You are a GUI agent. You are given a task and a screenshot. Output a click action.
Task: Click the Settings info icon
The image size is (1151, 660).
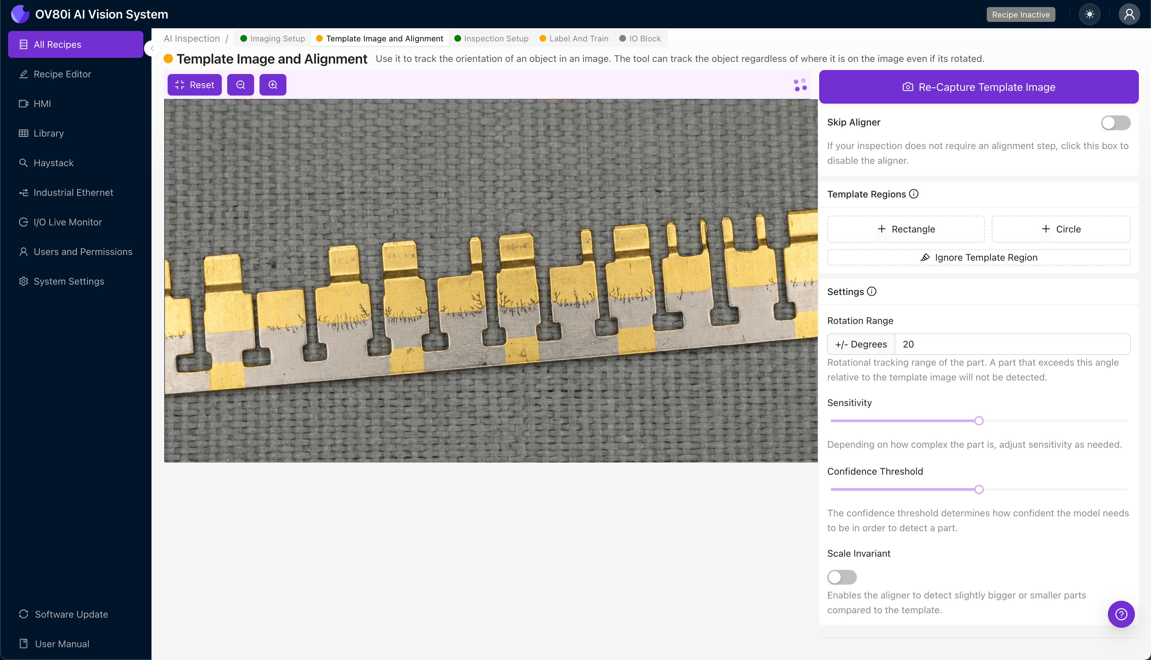(872, 291)
